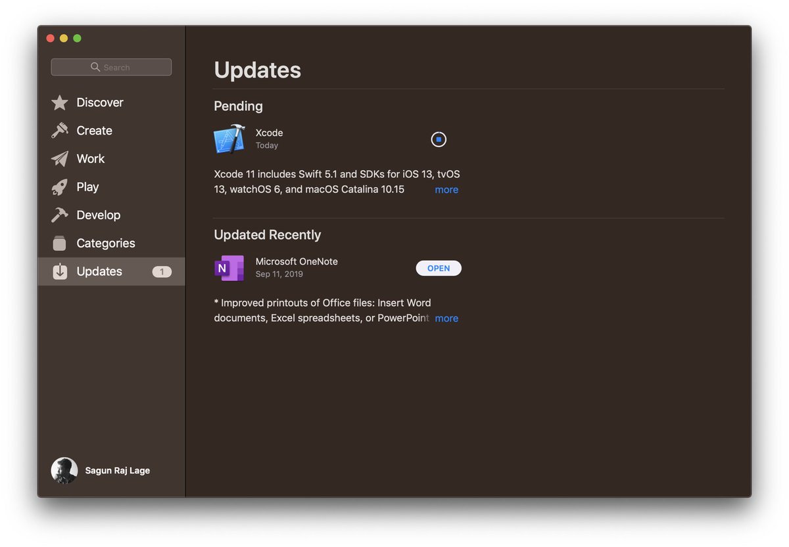The width and height of the screenshot is (789, 547).
Task: Click into the Search field
Action: 111,67
